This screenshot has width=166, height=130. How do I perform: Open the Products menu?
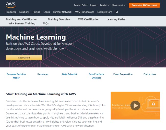point(11,12)
